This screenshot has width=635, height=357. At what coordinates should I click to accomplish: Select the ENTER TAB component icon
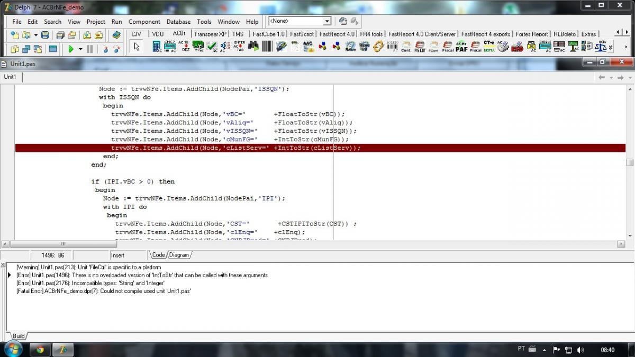pos(239,47)
